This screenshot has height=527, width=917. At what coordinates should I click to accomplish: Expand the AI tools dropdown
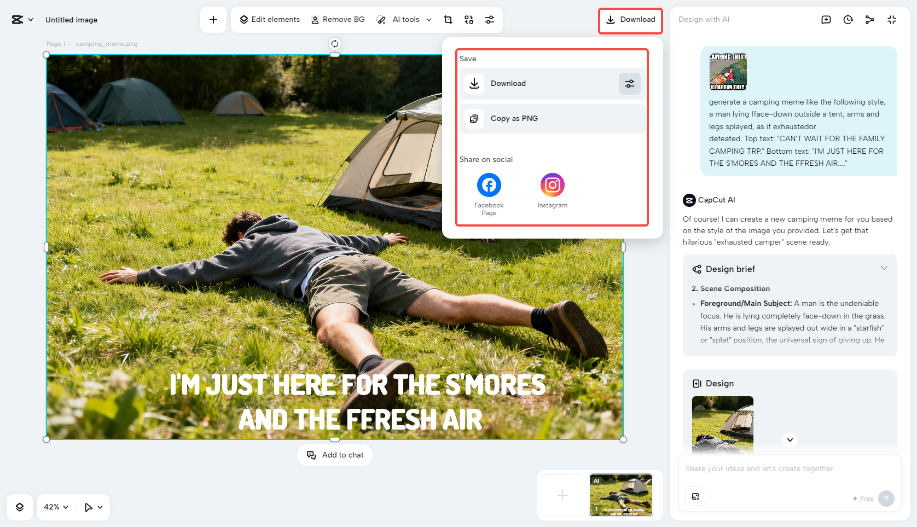coord(429,19)
